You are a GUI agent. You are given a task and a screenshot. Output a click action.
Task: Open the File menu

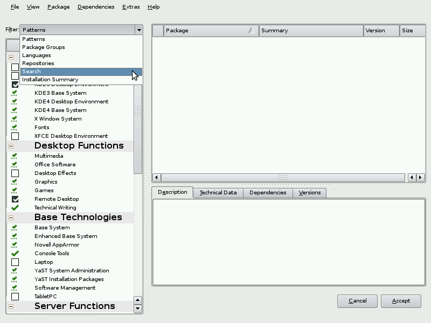[x=15, y=7]
